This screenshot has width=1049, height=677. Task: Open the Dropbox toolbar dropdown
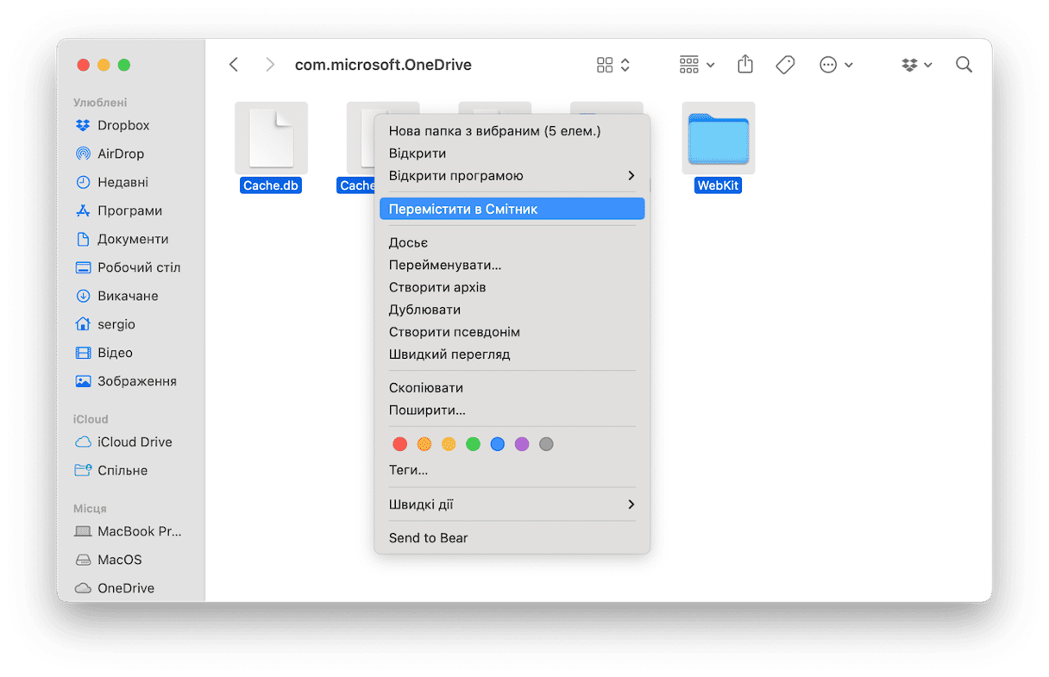coord(916,65)
